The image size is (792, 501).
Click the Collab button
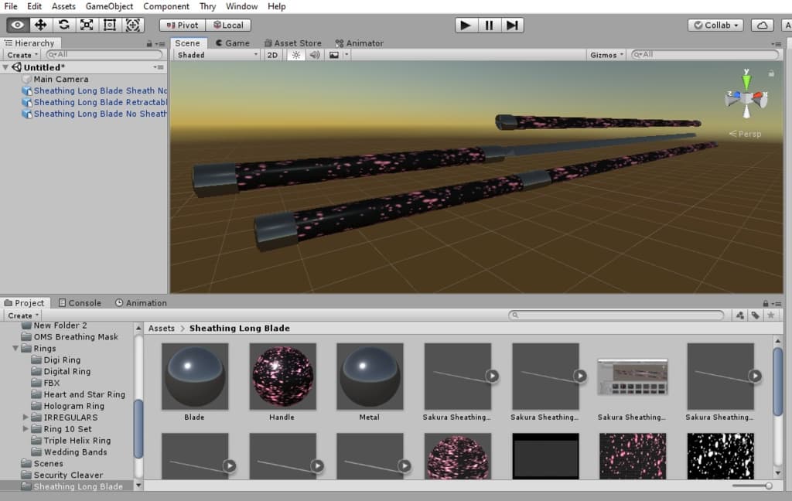click(x=715, y=25)
